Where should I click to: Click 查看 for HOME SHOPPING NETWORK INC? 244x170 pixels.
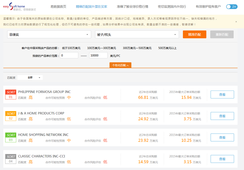point(222,137)
